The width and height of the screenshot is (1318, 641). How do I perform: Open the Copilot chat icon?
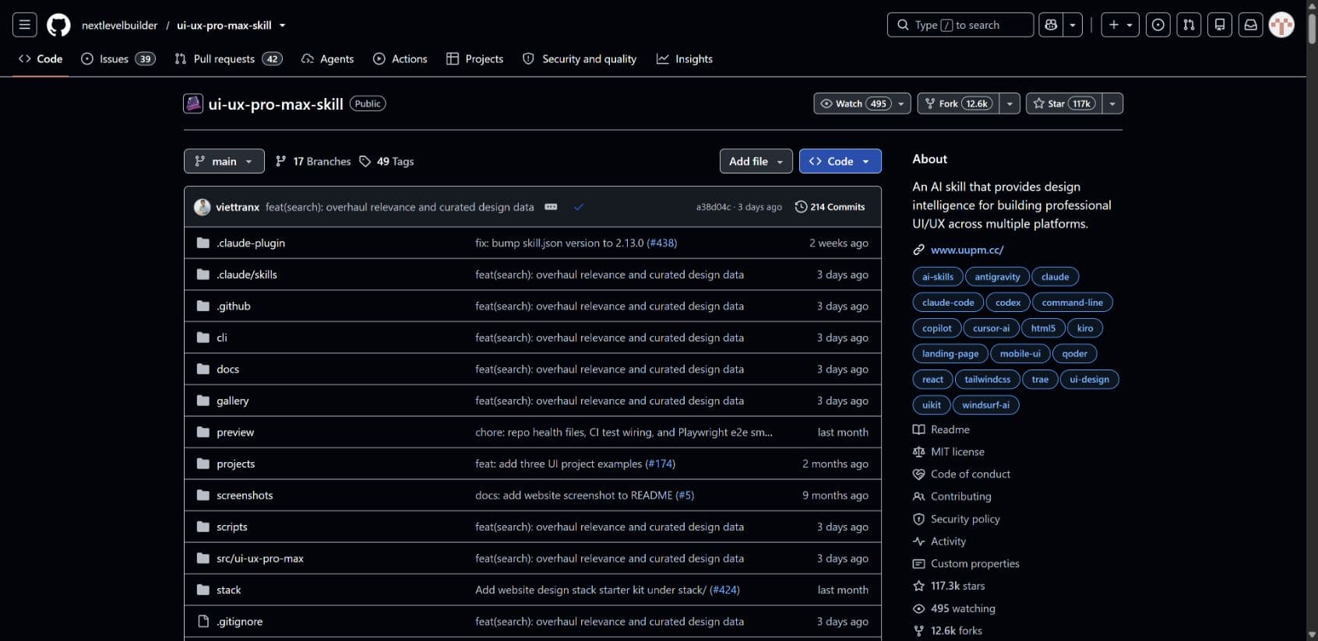coord(1051,25)
